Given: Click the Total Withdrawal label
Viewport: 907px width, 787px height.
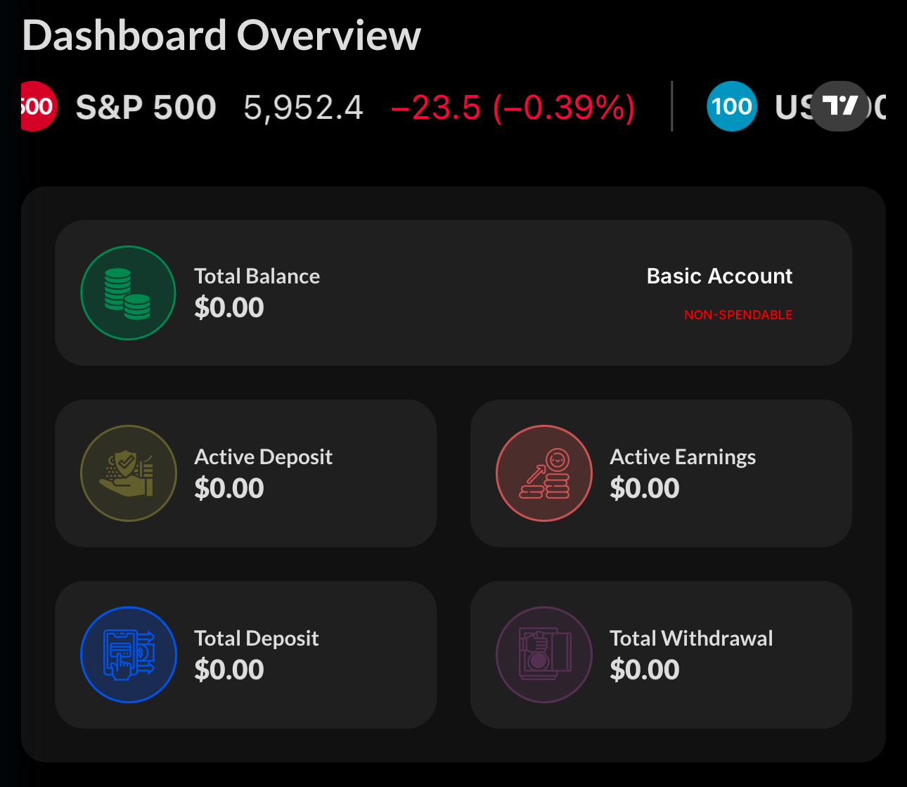Looking at the screenshot, I should point(691,638).
